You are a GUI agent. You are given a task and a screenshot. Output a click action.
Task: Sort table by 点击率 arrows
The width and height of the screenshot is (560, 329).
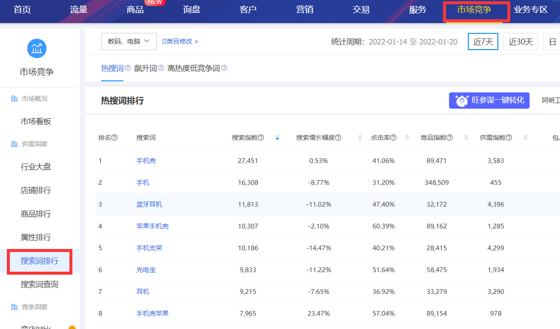coord(407,138)
